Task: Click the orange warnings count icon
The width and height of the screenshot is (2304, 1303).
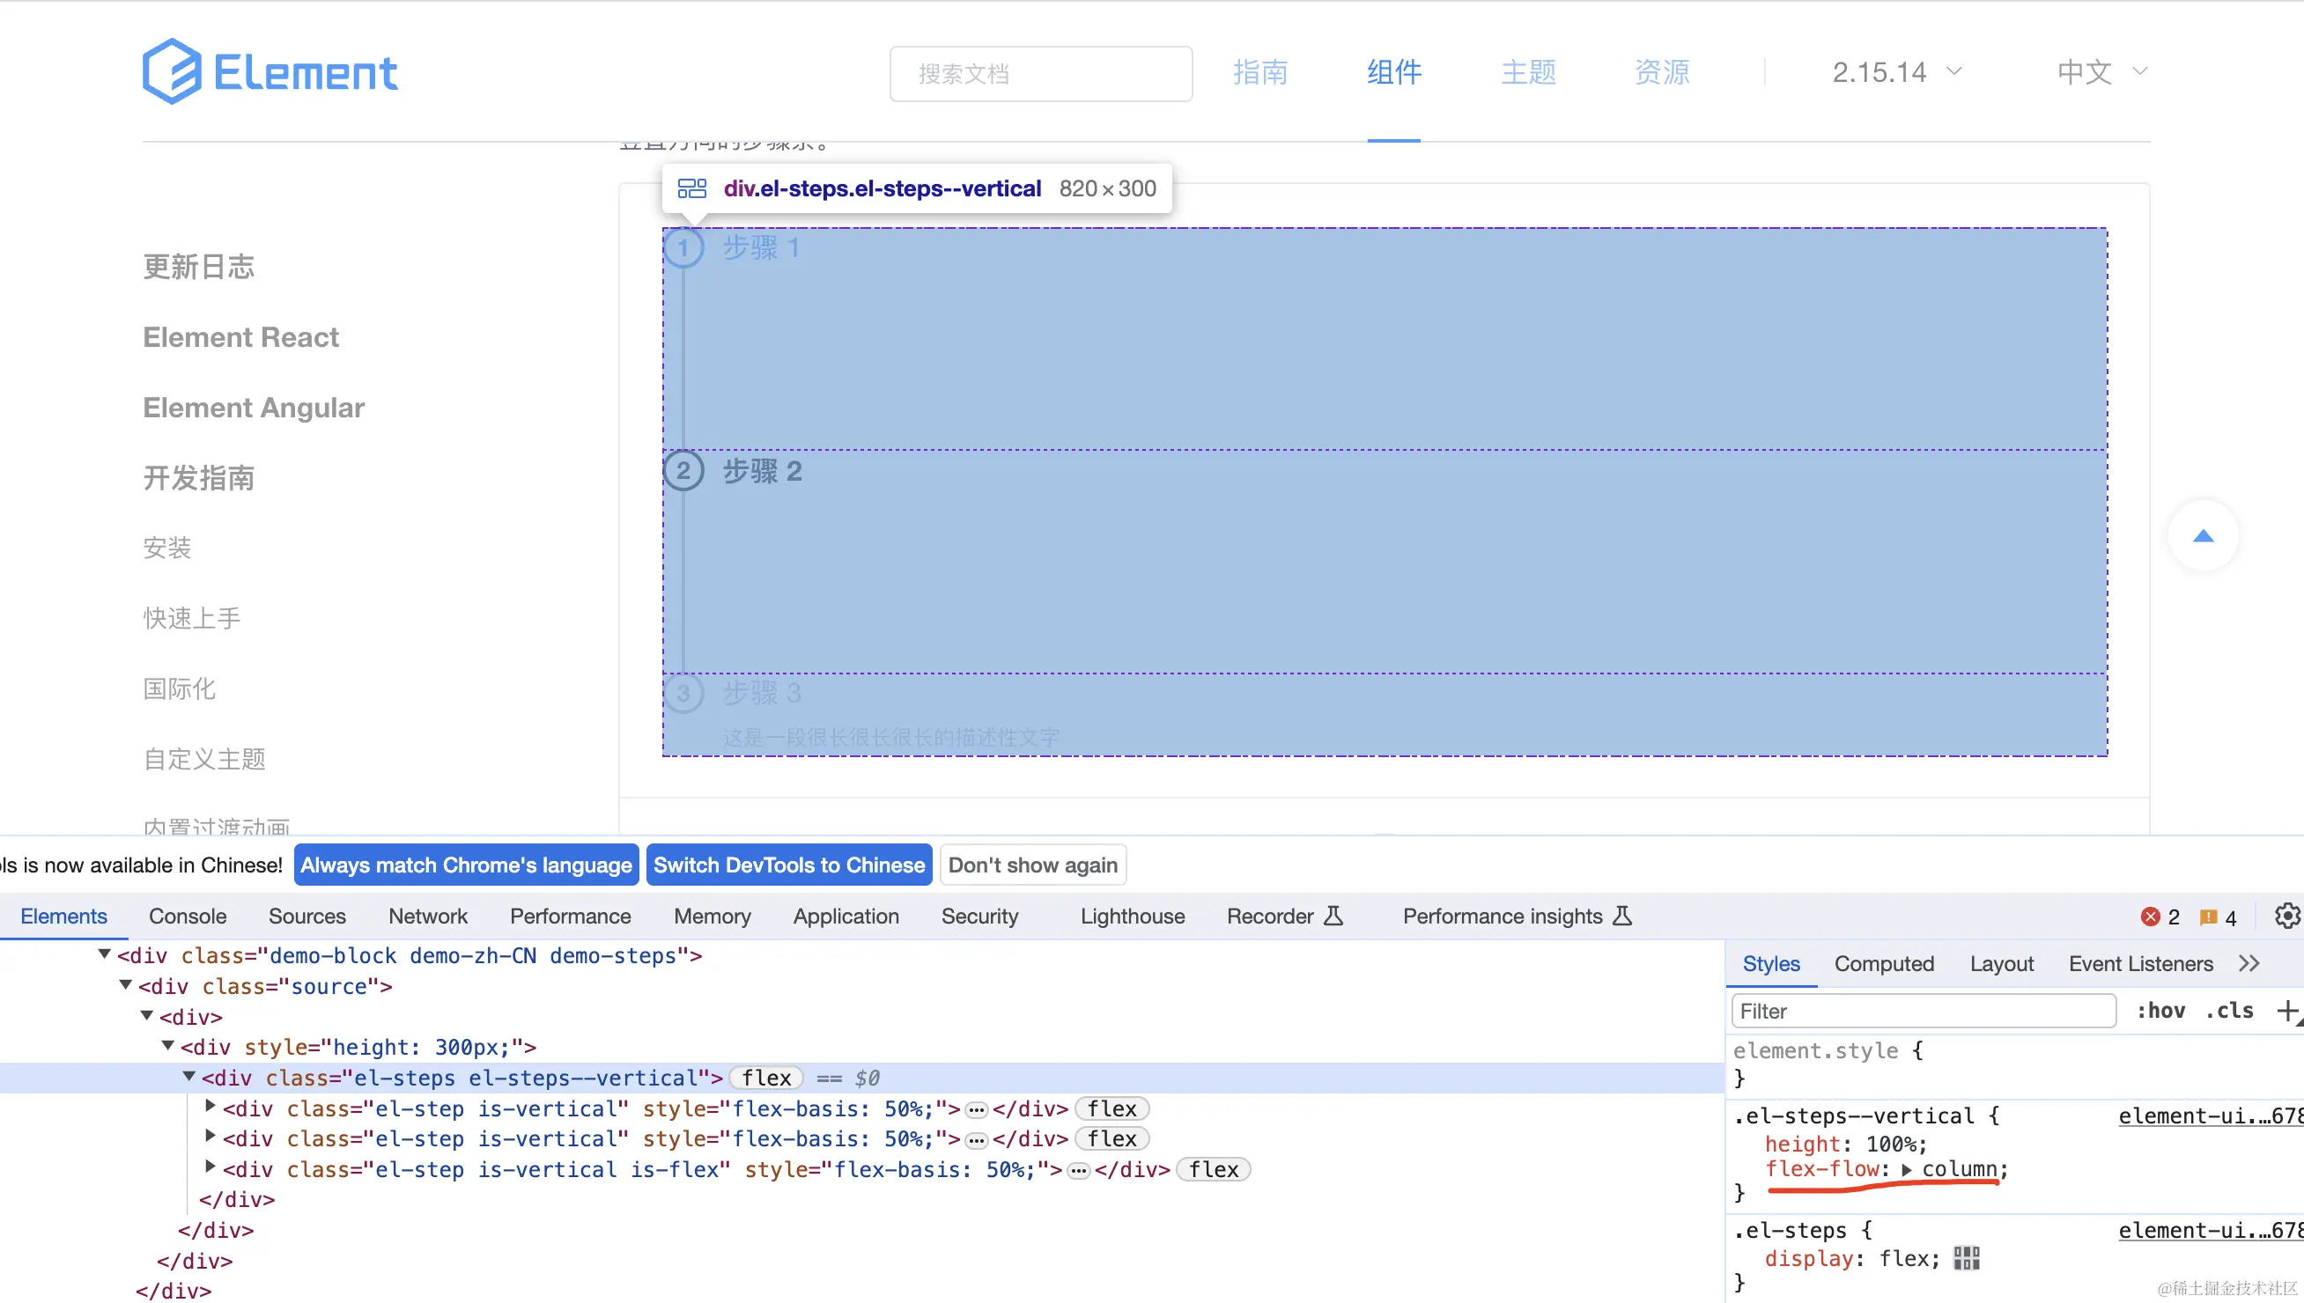Action: coord(2208,917)
